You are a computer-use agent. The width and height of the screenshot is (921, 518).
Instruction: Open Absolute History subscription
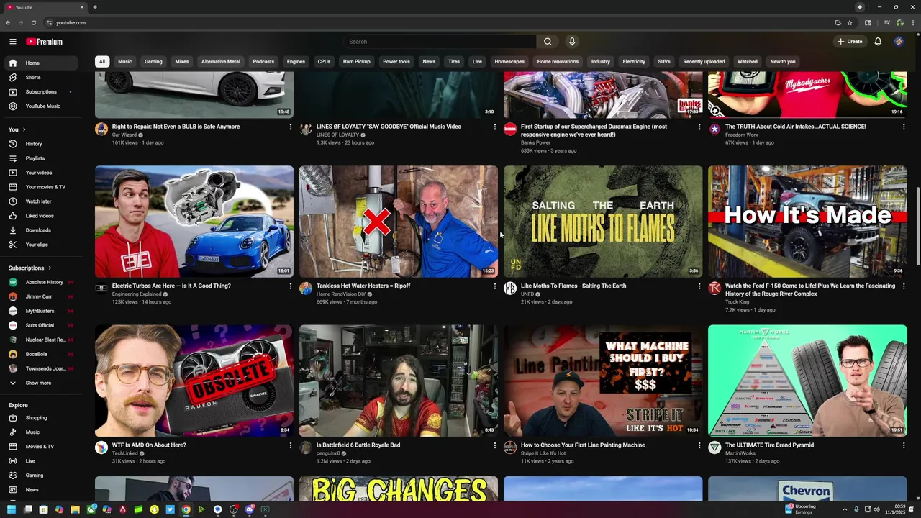(x=40, y=282)
